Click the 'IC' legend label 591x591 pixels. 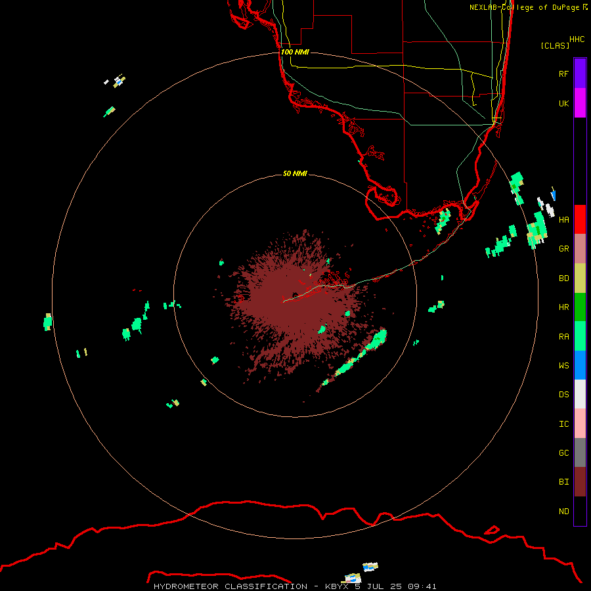563,424
